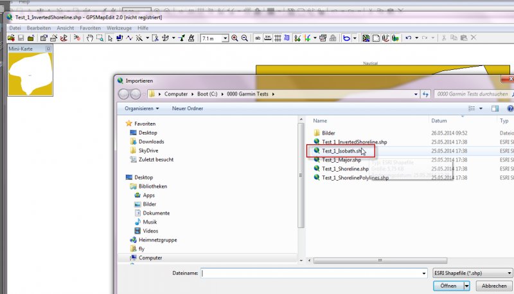Viewport: 514px width, 294px height.
Task: Select the arrow pointer selection tool
Action: pyautogui.click(x=110, y=38)
